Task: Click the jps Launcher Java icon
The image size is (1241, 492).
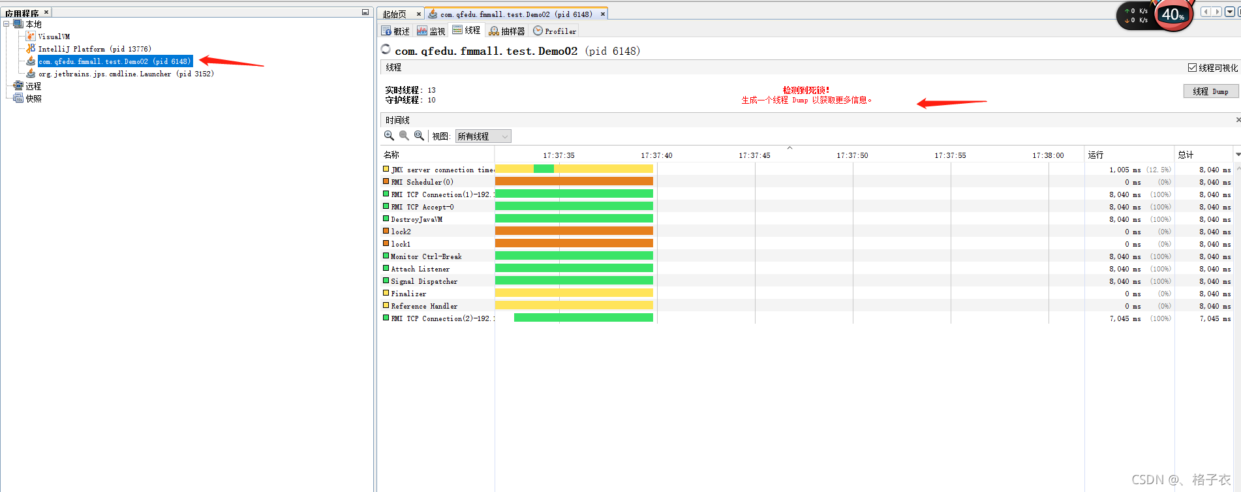Action: click(x=31, y=74)
